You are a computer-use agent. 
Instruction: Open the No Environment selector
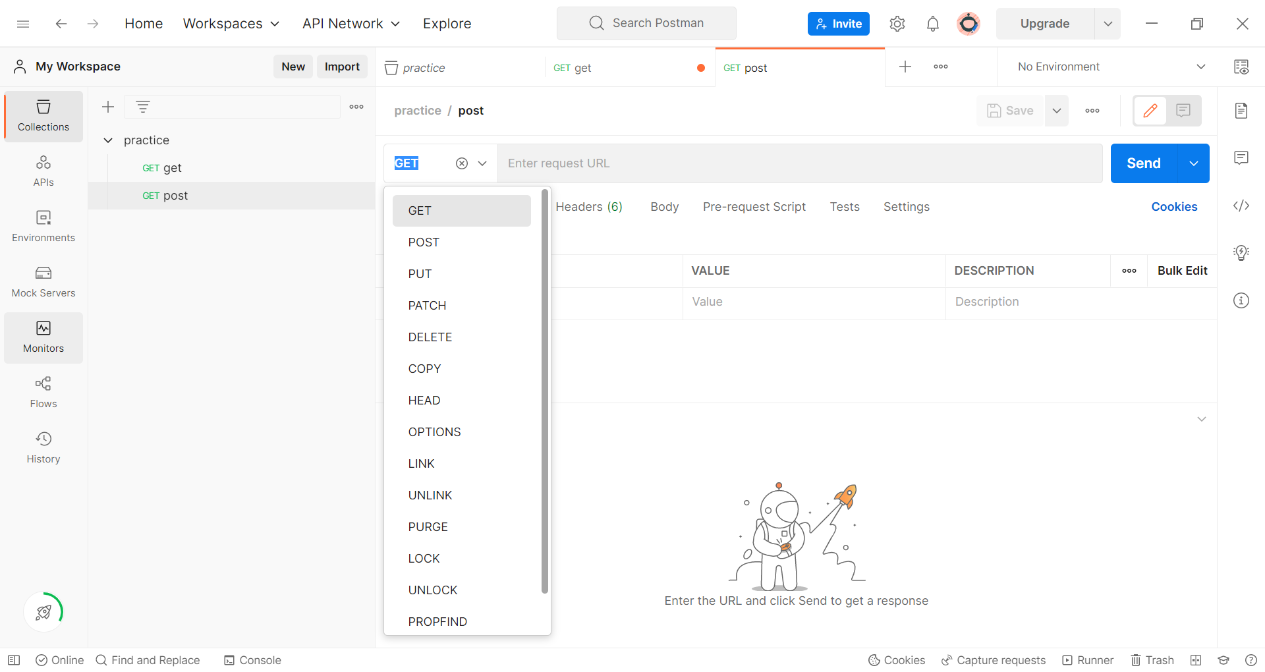[x=1111, y=67]
